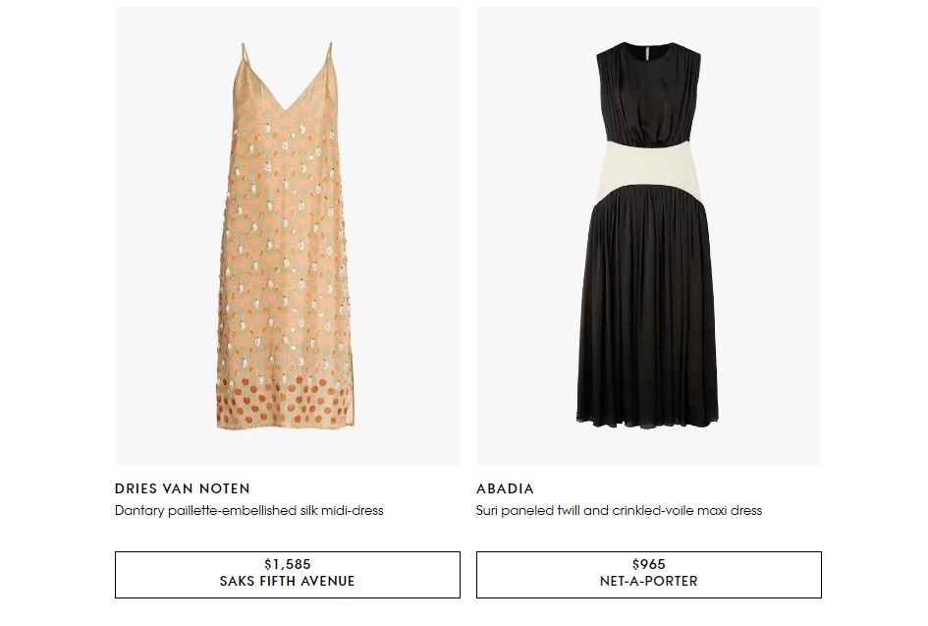This screenshot has width=928, height=626.
Task: Open the Dries Van Noten dress image
Action: 287,236
